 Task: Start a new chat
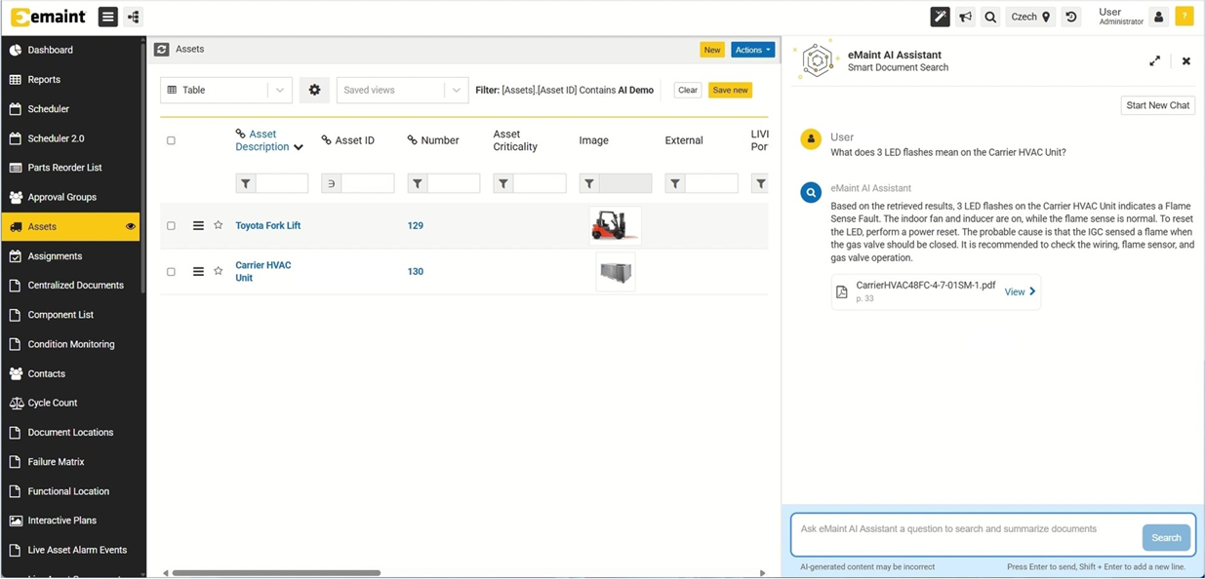pyautogui.click(x=1158, y=105)
